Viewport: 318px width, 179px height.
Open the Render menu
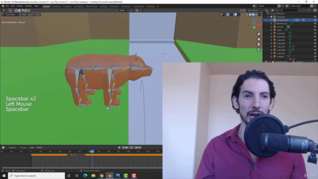click(x=20, y=6)
